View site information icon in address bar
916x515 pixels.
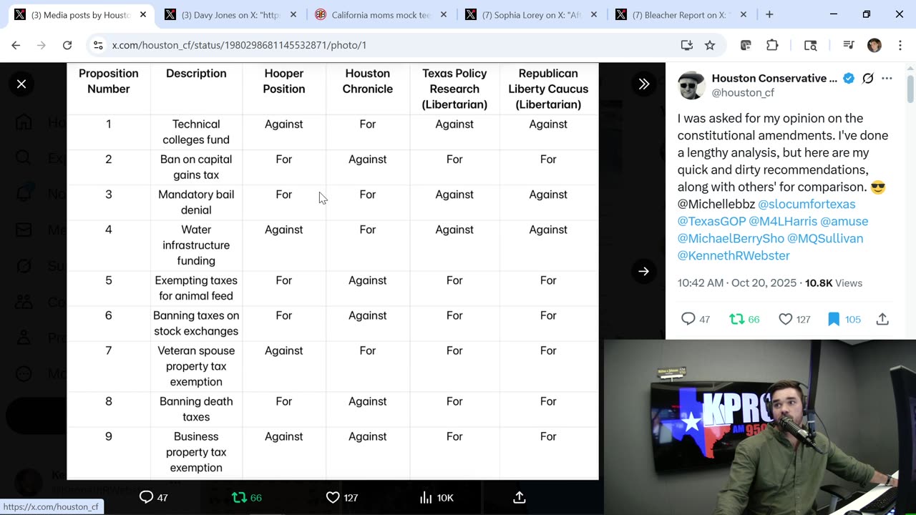tap(99, 45)
